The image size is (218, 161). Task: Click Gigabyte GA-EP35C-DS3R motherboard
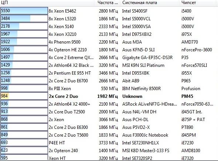point(147,58)
